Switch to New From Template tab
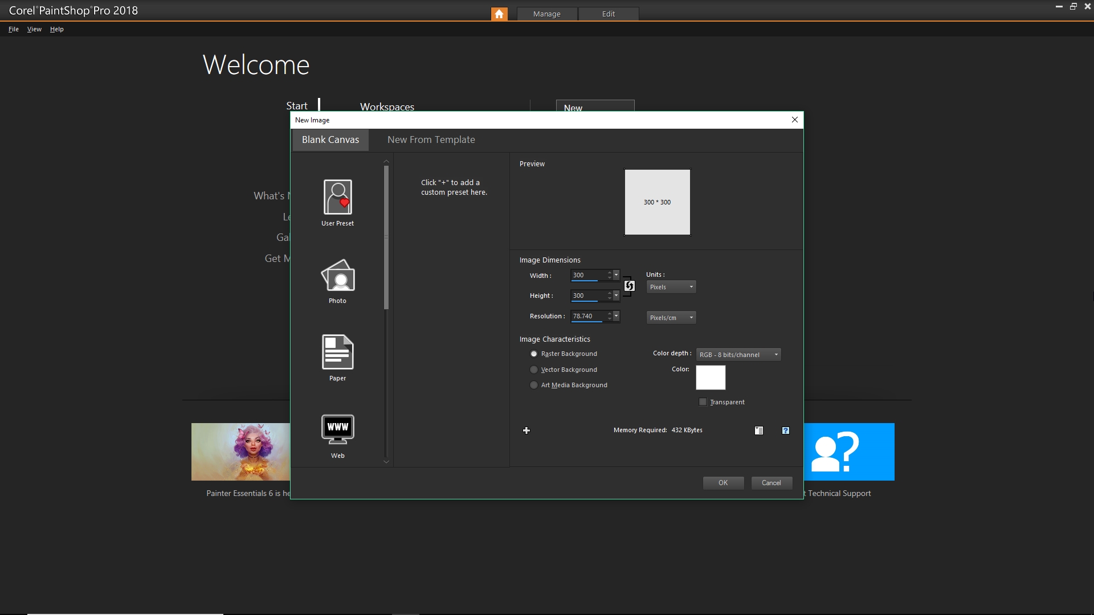This screenshot has height=615, width=1094. pos(431,140)
